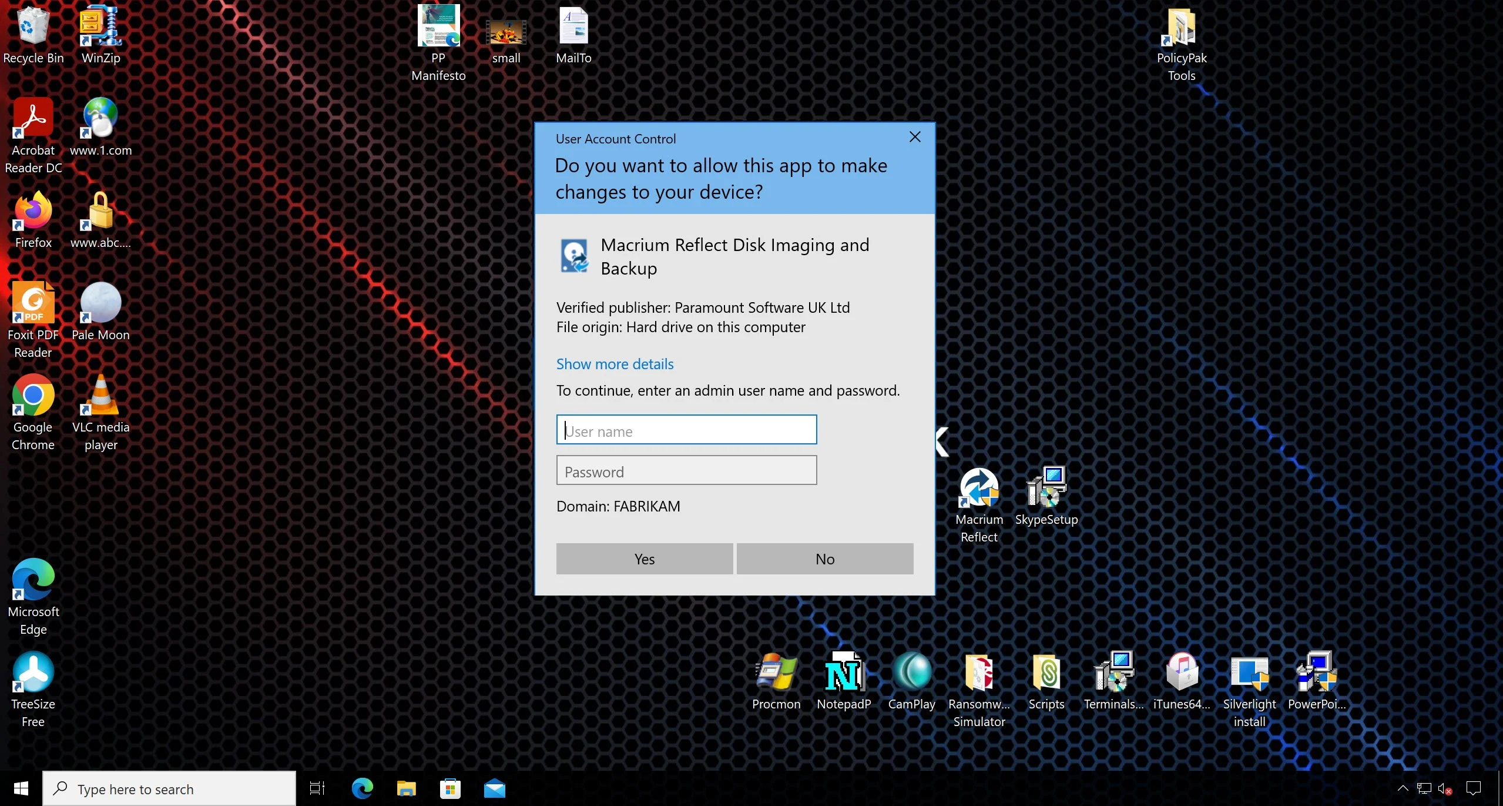Screen dimensions: 1503x806
Task: Expand Show more details link
Action: (x=615, y=364)
